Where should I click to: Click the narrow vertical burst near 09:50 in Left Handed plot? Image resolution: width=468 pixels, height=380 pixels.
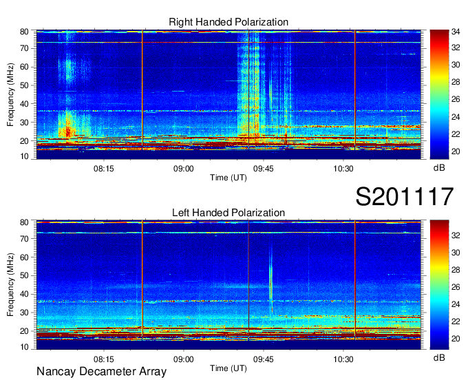tap(271, 279)
